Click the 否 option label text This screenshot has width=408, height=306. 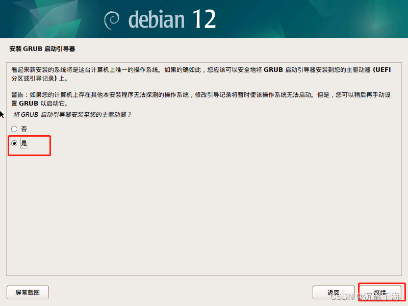pos(24,129)
